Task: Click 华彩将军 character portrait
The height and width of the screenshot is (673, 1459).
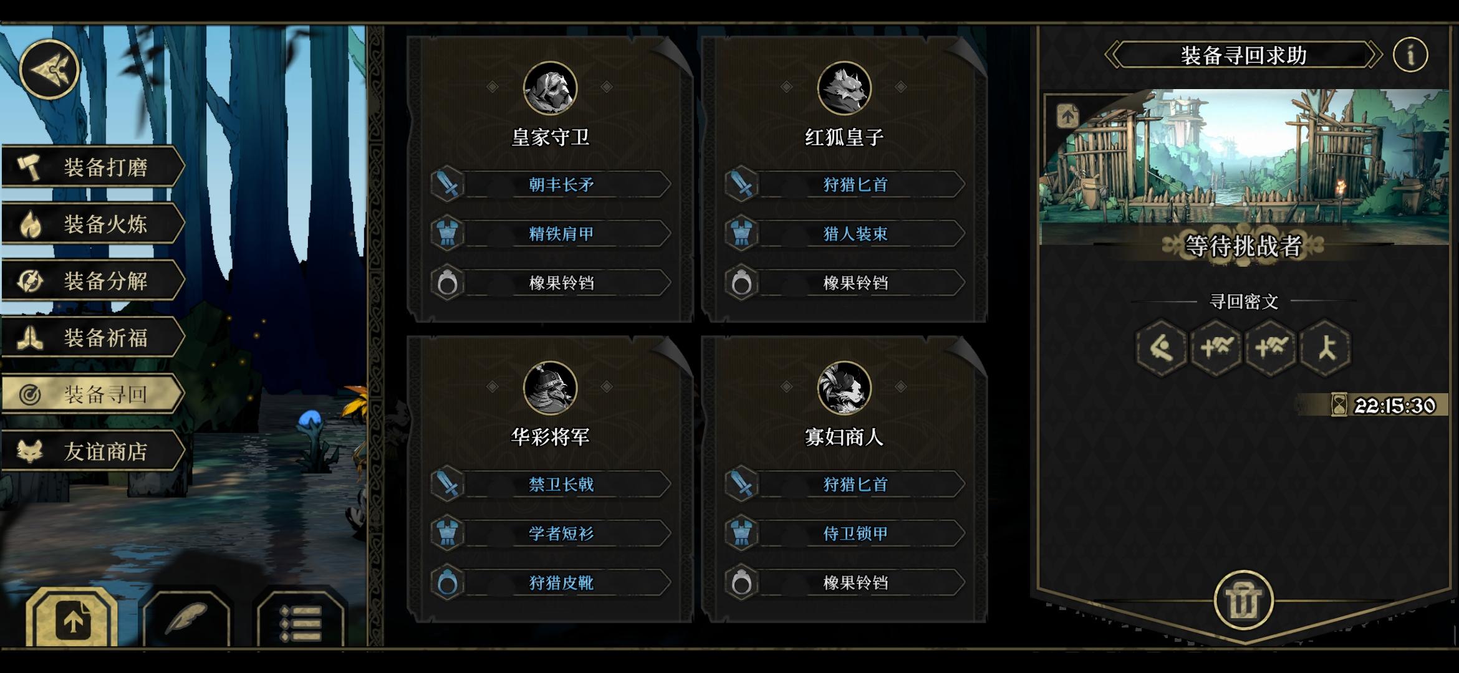Action: (x=550, y=388)
